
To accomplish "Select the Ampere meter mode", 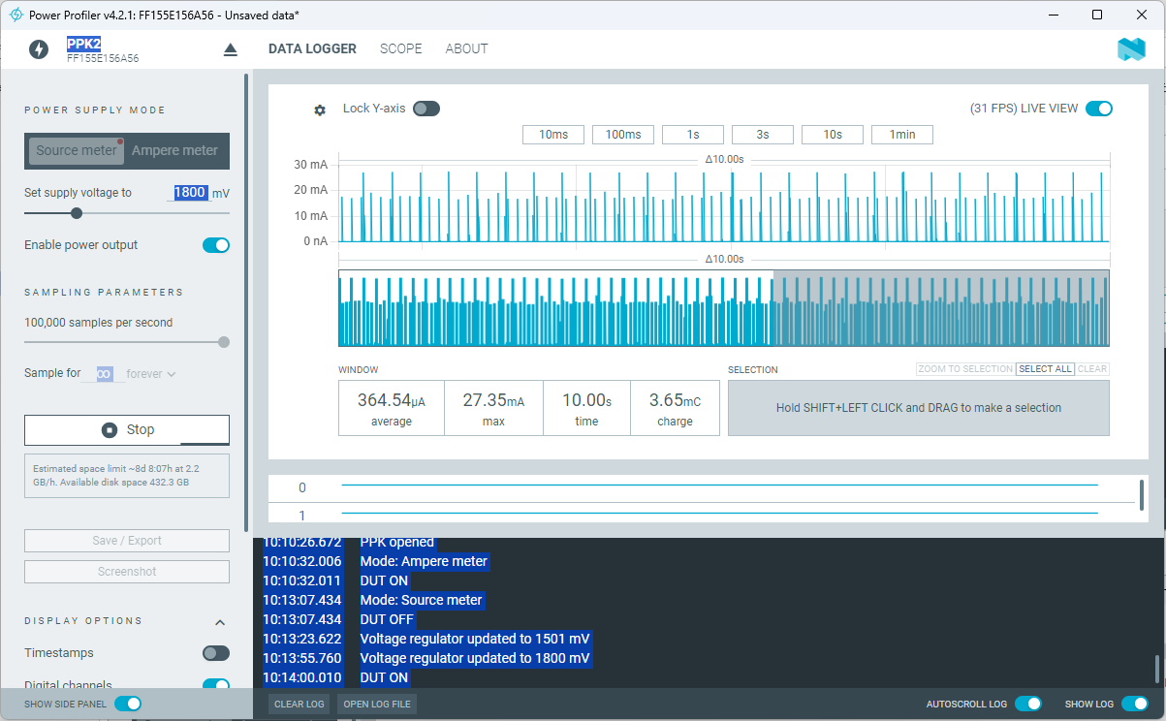I will pyautogui.click(x=174, y=150).
